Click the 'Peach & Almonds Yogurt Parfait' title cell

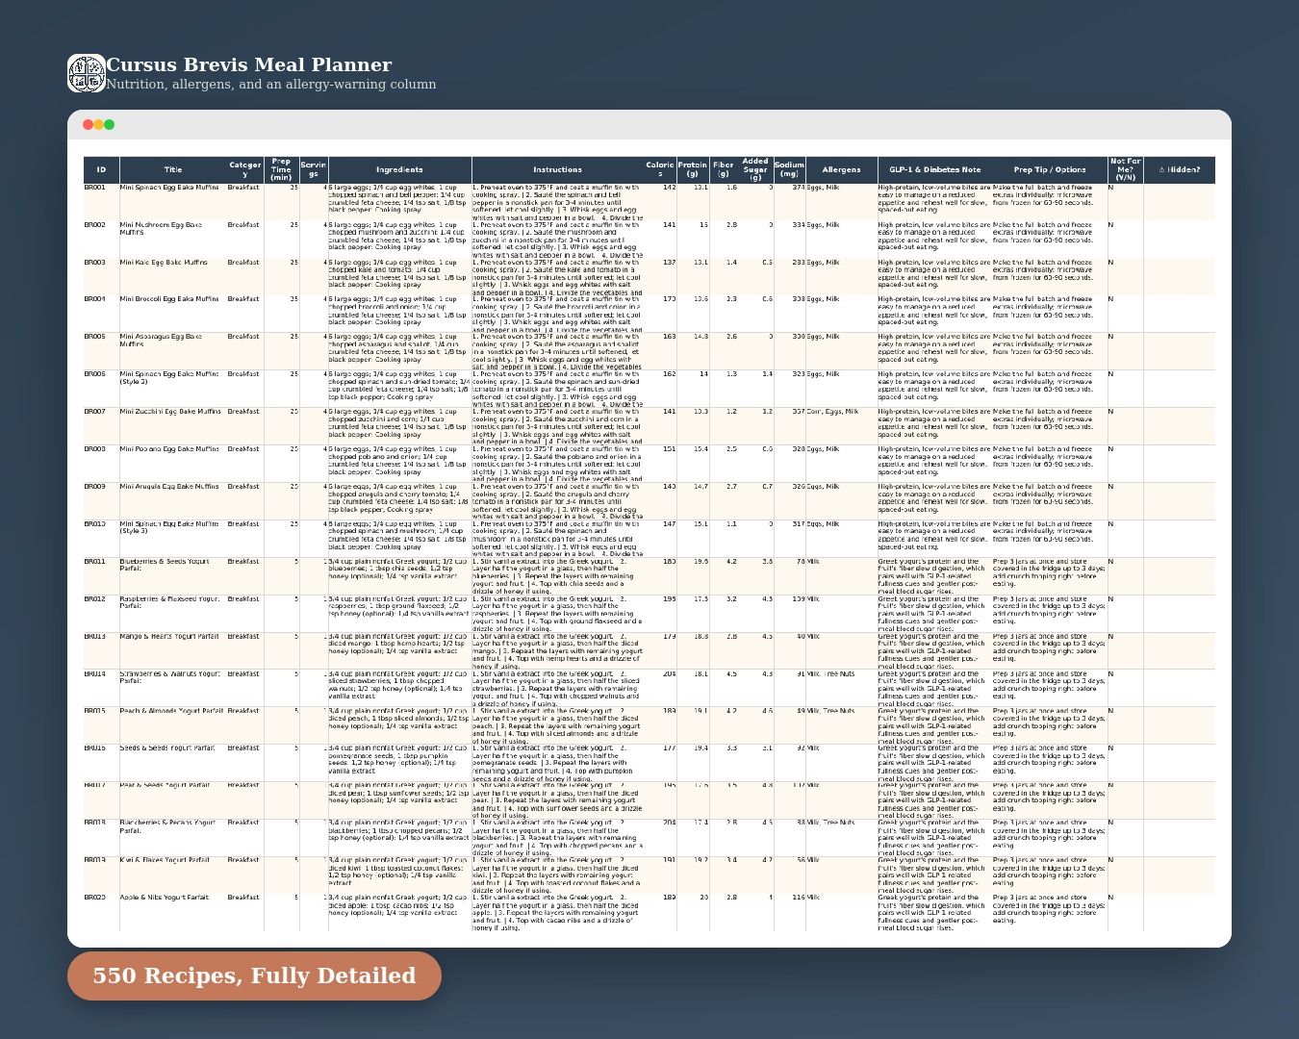[x=172, y=725]
